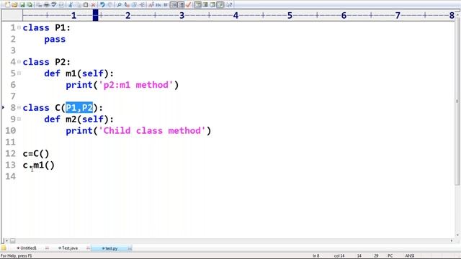The width and height of the screenshot is (461, 259).
Task: Run spell check from the toolbar
Action: coord(54,5)
